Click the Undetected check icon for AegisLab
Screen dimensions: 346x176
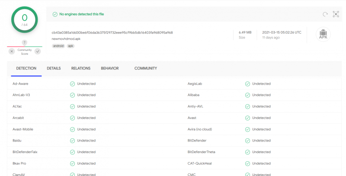(247, 84)
